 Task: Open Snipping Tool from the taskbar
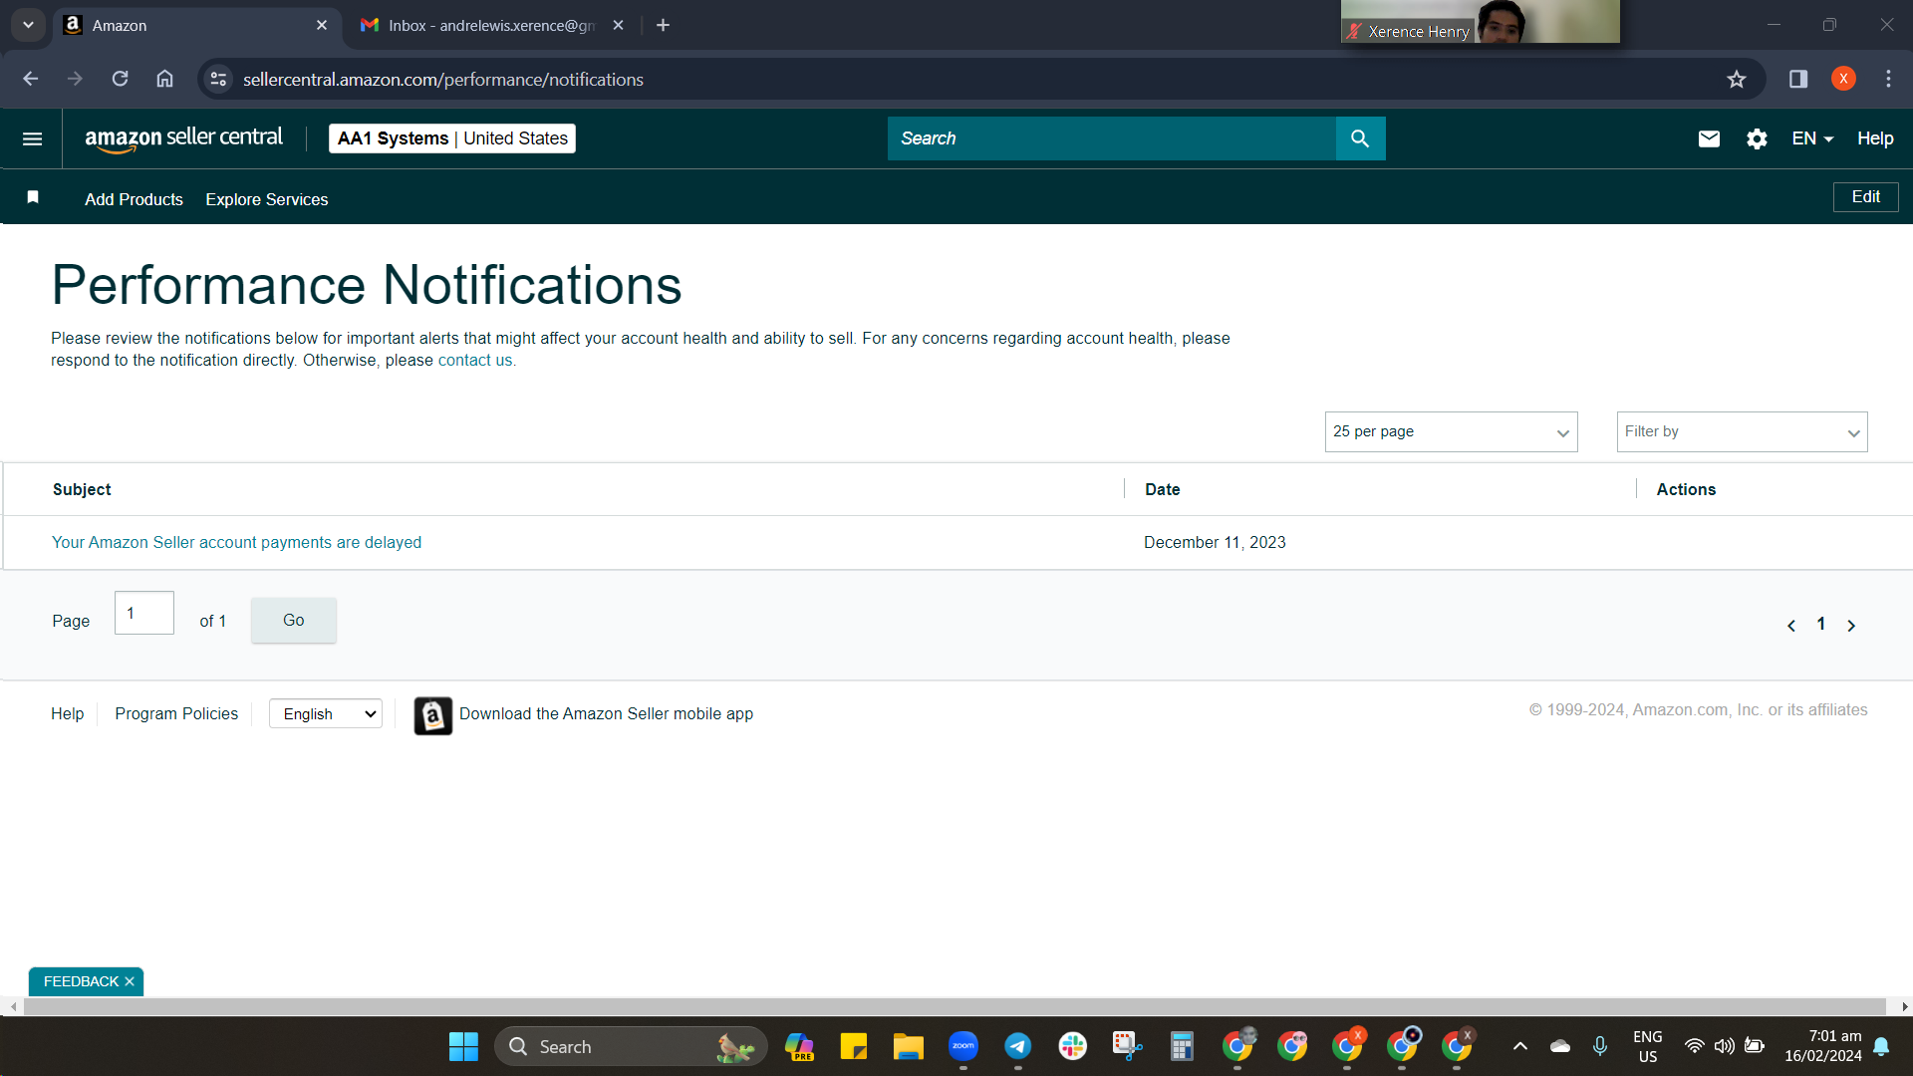[x=1127, y=1046]
